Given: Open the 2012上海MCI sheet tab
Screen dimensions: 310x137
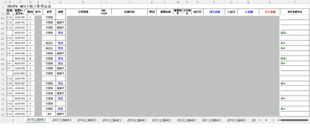Looking at the screenshot, I should [187, 120].
